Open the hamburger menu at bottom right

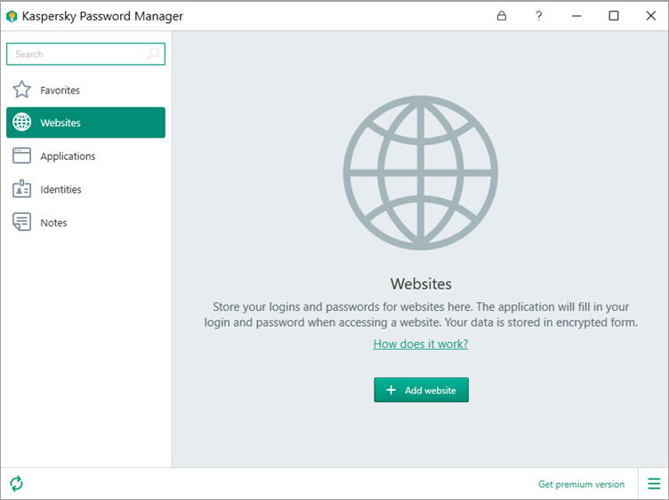[x=654, y=484]
